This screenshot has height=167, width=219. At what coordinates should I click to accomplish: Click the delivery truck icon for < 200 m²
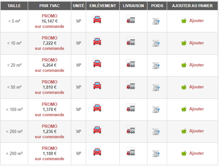point(131,130)
